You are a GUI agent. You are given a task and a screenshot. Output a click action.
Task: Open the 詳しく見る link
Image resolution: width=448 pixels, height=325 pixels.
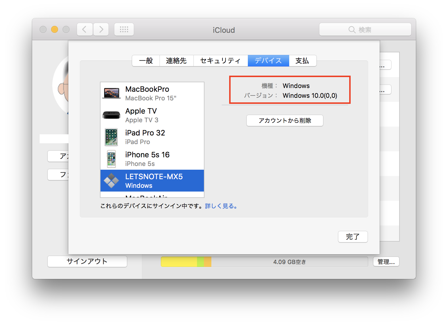(221, 206)
